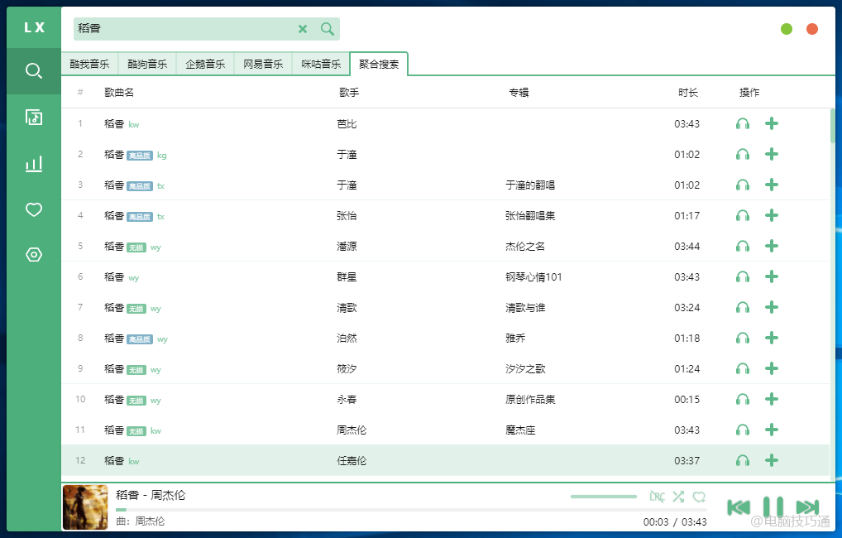Switch to the 酷我音乐 tab
Viewport: 842px width, 538px height.
pyautogui.click(x=89, y=64)
